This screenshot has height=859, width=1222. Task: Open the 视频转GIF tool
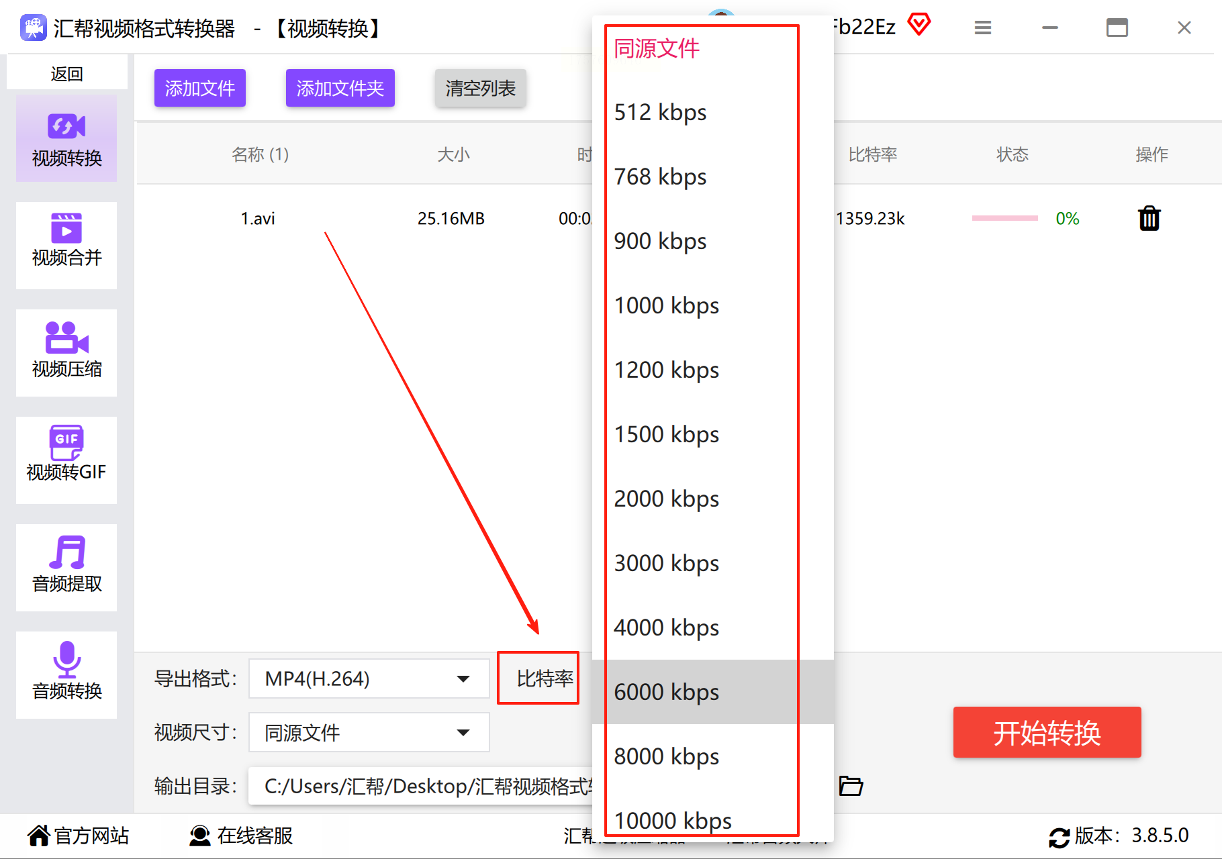tap(66, 460)
